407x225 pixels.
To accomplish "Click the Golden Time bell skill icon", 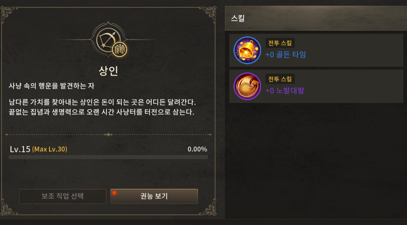I will pos(247,50).
